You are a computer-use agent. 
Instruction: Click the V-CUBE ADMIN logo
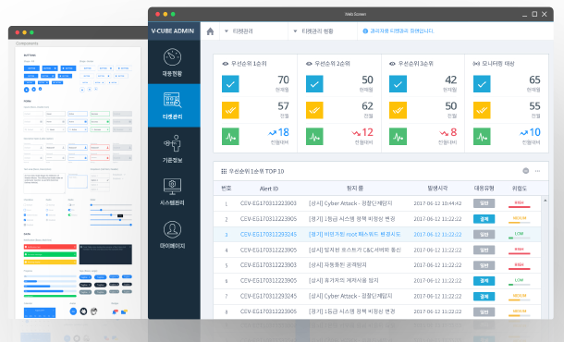173,31
